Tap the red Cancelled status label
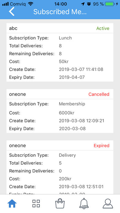 click(x=99, y=94)
